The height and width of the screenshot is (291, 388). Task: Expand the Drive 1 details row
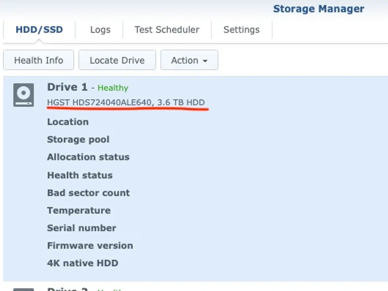click(x=67, y=87)
